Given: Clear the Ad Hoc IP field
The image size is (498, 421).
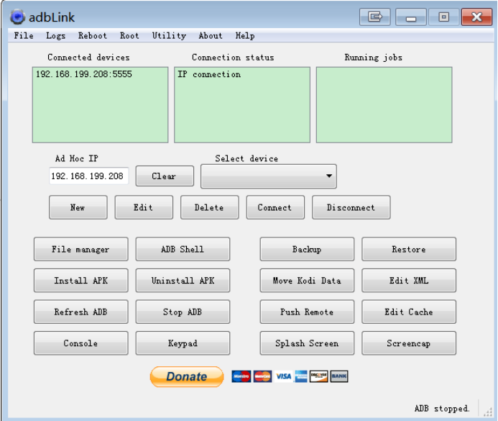Looking at the screenshot, I should pyautogui.click(x=164, y=176).
